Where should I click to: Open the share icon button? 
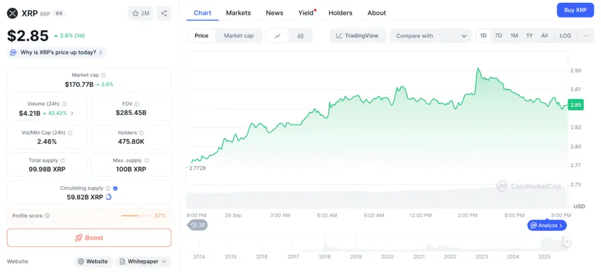click(164, 13)
